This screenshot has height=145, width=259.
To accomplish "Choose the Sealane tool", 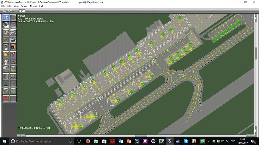I will pyautogui.click(x=13, y=25).
